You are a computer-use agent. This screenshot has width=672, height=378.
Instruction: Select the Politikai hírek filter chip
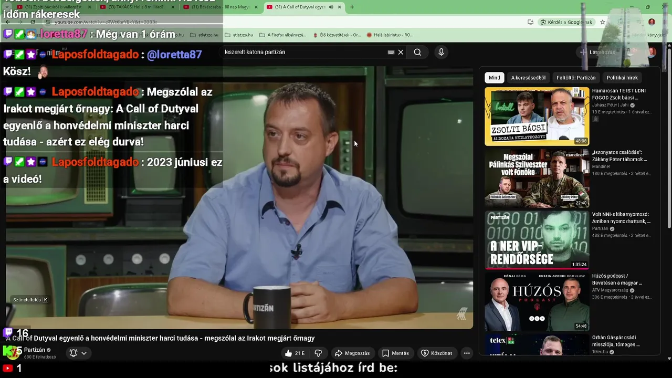coord(622,78)
